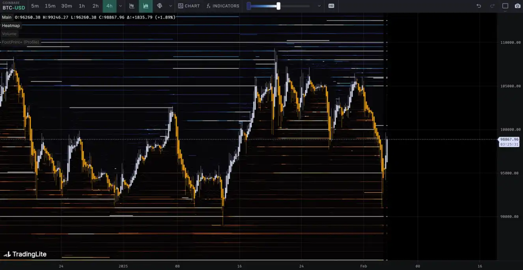The width and height of the screenshot is (523, 270).
Task: Toggle the HD quality button
Action: click(x=331, y=6)
